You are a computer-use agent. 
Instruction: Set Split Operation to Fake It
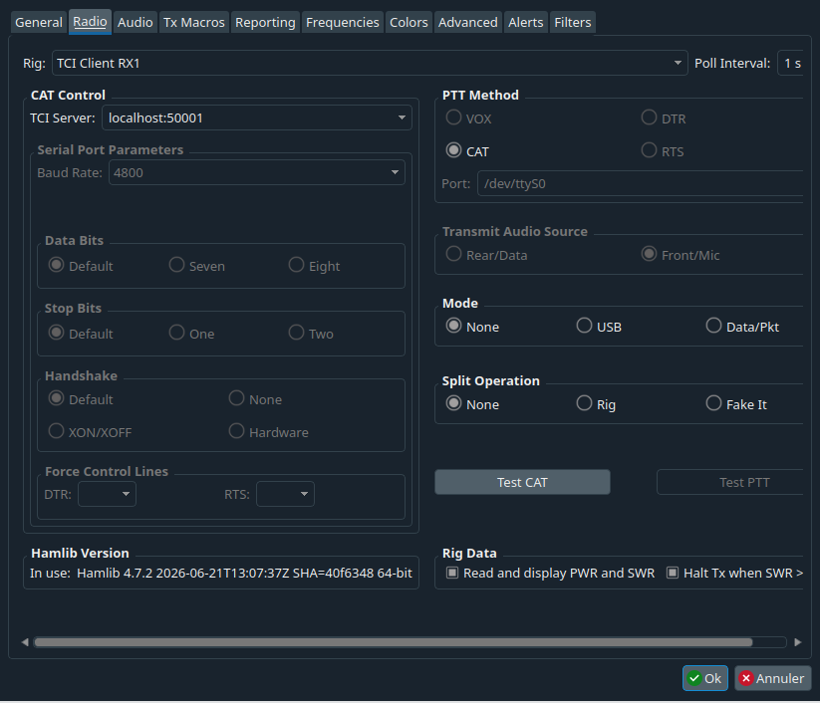(x=736, y=404)
